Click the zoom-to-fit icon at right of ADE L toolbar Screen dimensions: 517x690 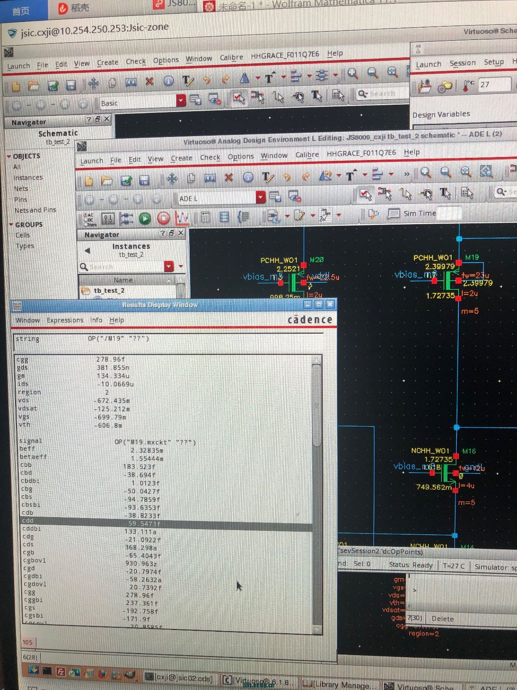point(486,171)
